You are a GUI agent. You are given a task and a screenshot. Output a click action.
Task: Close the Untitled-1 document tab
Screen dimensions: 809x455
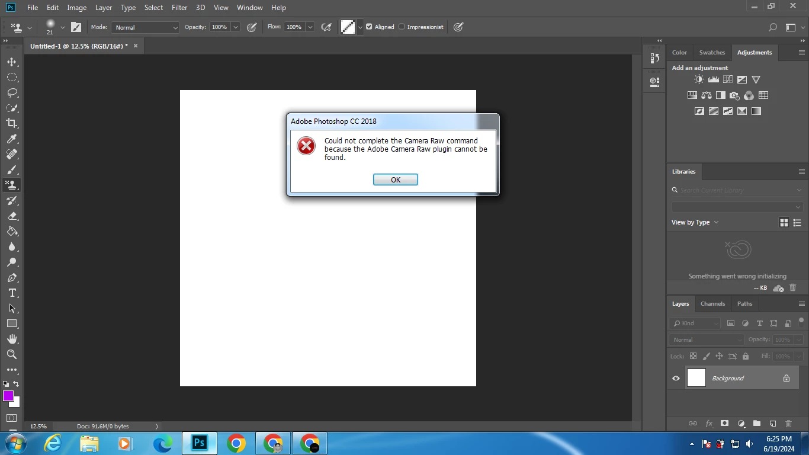135,46
